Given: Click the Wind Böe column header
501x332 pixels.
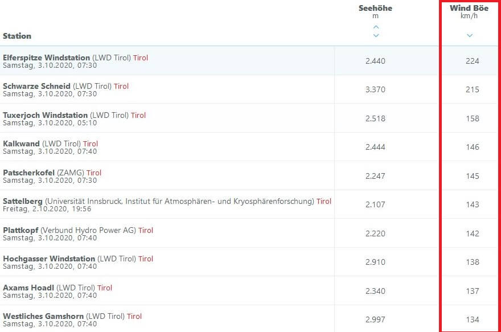Looking at the screenshot, I should (469, 8).
